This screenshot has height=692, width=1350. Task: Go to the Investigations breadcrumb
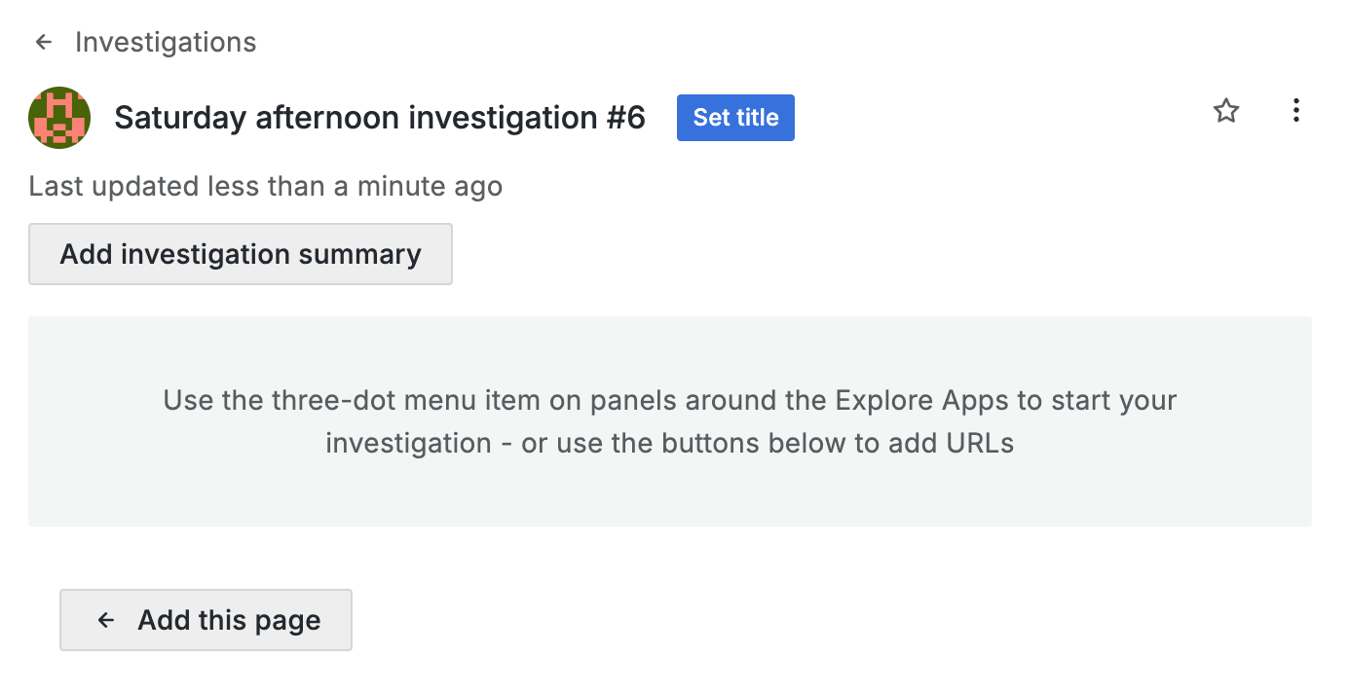click(x=166, y=43)
